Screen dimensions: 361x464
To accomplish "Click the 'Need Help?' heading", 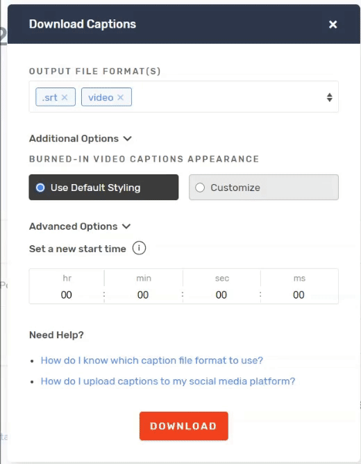I will 56,335.
